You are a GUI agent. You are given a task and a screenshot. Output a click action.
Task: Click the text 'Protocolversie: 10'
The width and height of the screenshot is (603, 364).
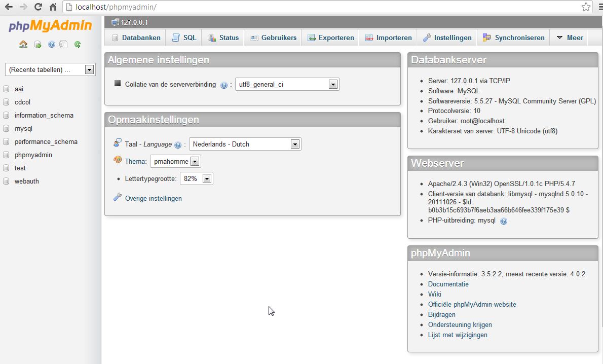(x=454, y=111)
